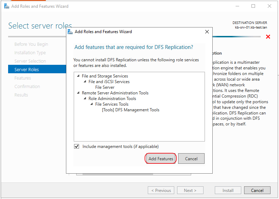The width and height of the screenshot is (279, 199).
Task: Go to Server Selection step
Action: tap(30, 61)
